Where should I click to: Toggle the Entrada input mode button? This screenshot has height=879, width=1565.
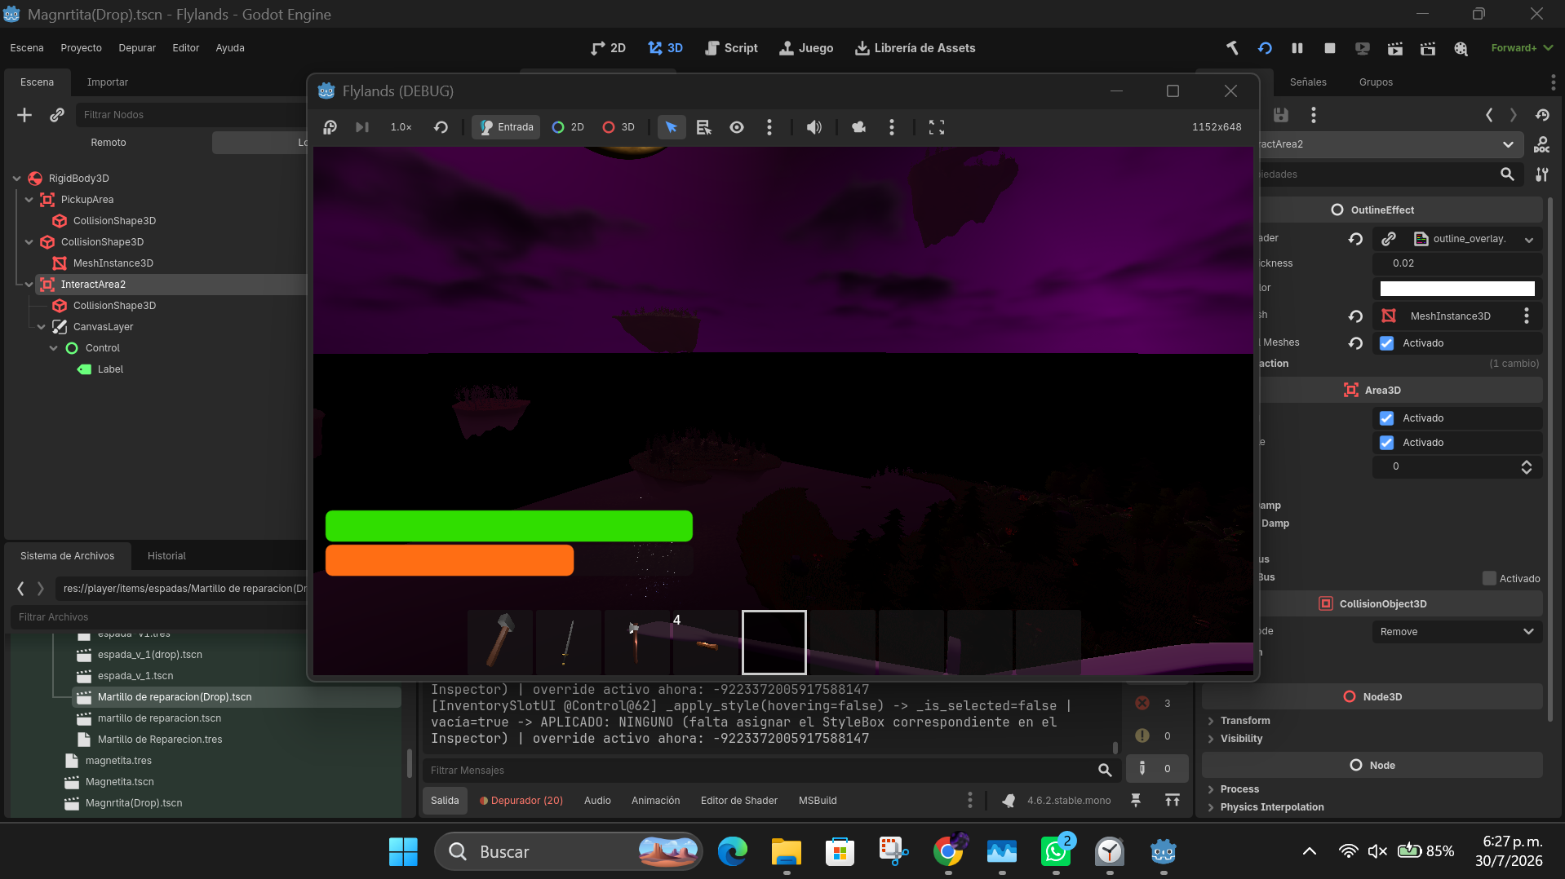click(506, 127)
